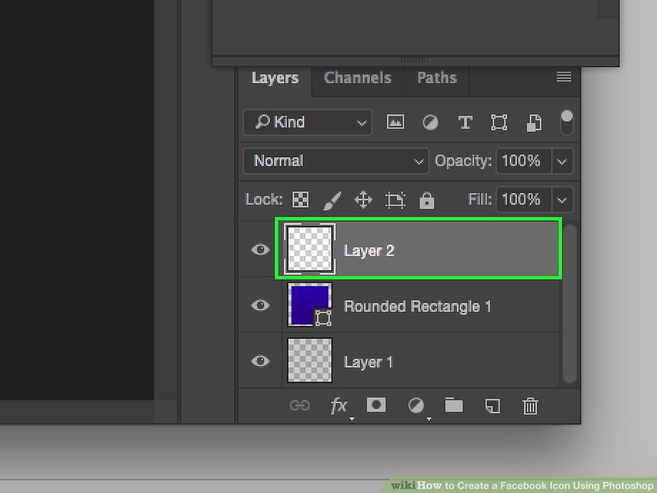Create a new layer button
Image resolution: width=657 pixels, height=493 pixels.
493,405
